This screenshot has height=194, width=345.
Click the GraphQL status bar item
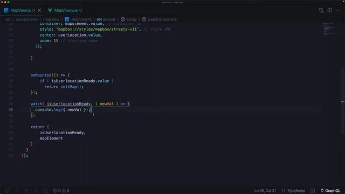coord(330,190)
